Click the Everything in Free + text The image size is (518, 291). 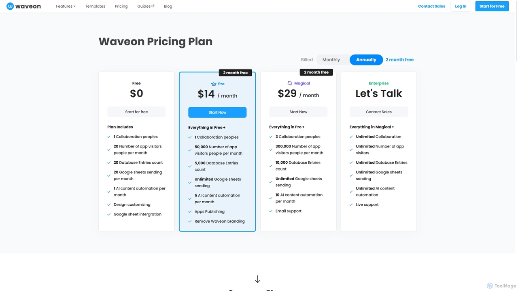point(207,127)
